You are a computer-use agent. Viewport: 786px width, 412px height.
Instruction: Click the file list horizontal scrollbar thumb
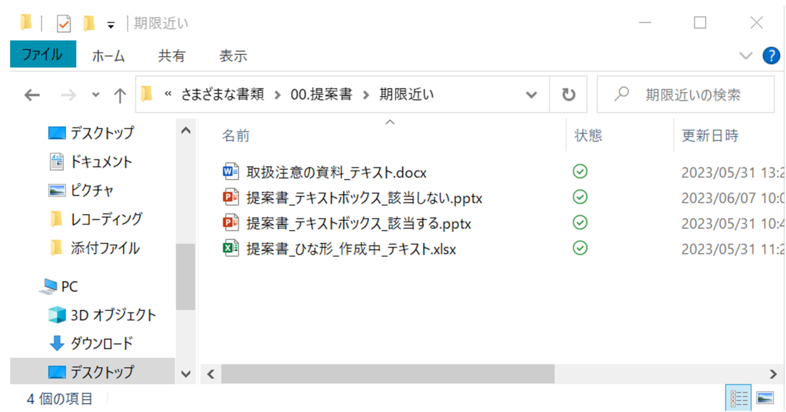(388, 374)
